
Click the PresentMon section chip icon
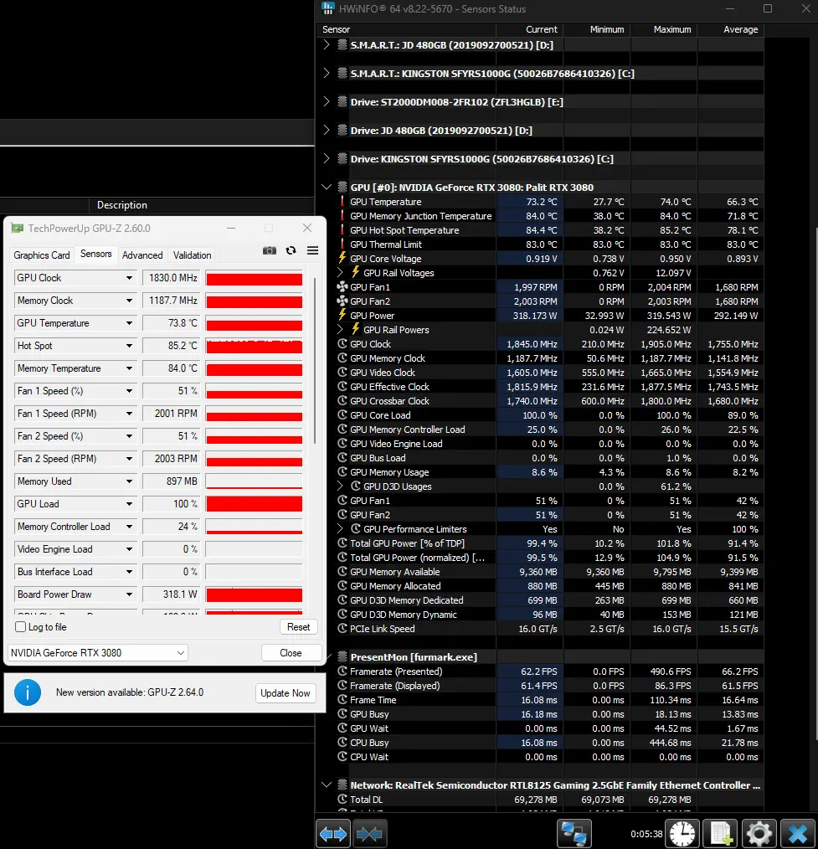342,656
